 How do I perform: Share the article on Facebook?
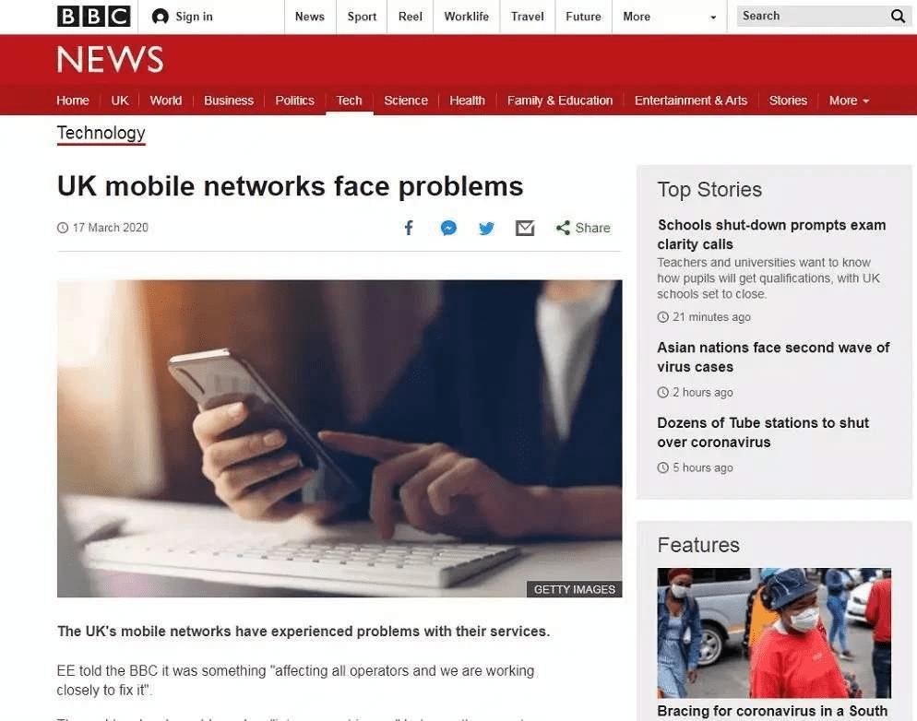point(409,228)
